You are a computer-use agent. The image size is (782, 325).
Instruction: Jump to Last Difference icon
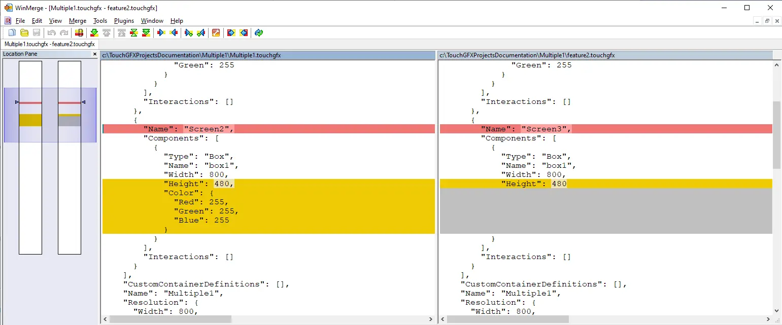point(146,33)
